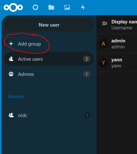Click the Display name column header
137x154 pixels.
click(124, 22)
